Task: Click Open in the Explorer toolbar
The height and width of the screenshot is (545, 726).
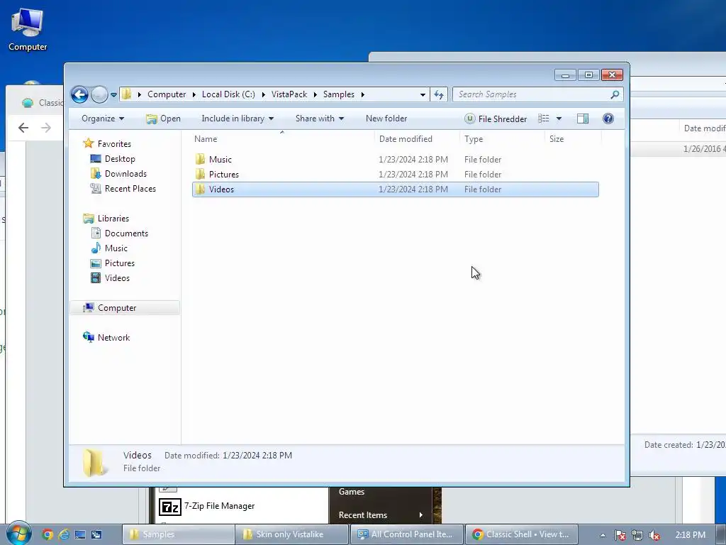Action: pos(164,119)
